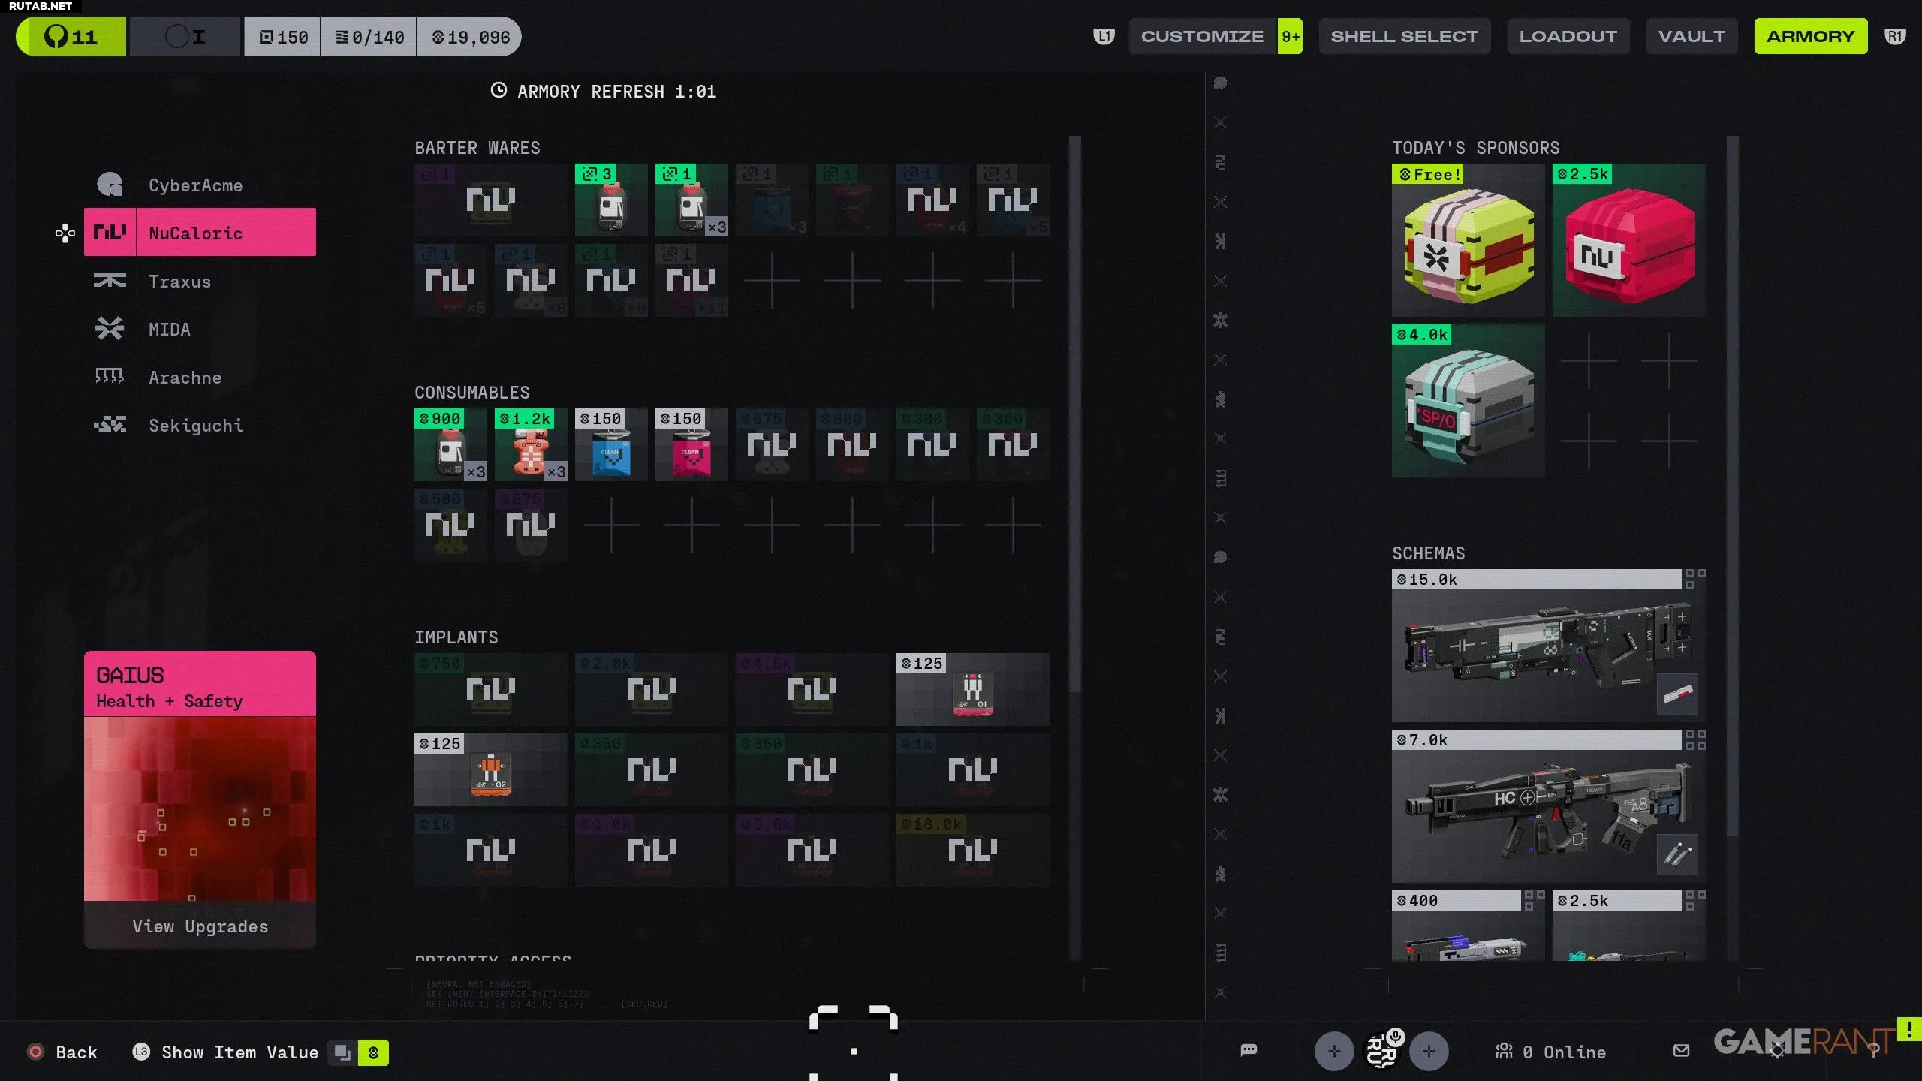Image resolution: width=1922 pixels, height=1081 pixels.
Task: Switch to the Vault tab
Action: [1691, 36]
